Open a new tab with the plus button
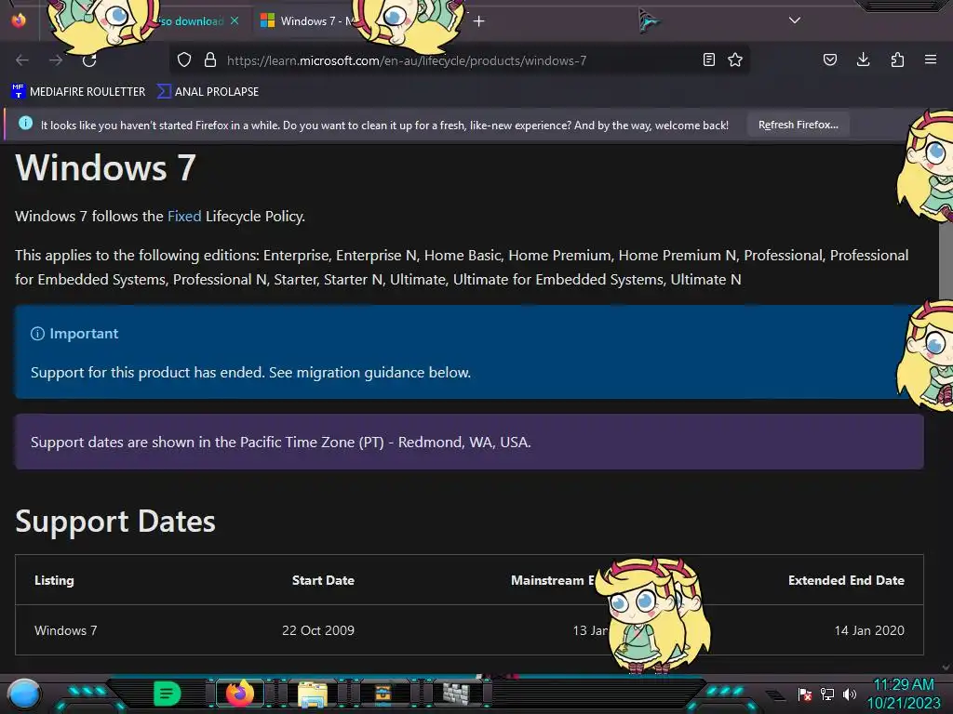The height and width of the screenshot is (714, 953). point(479,21)
